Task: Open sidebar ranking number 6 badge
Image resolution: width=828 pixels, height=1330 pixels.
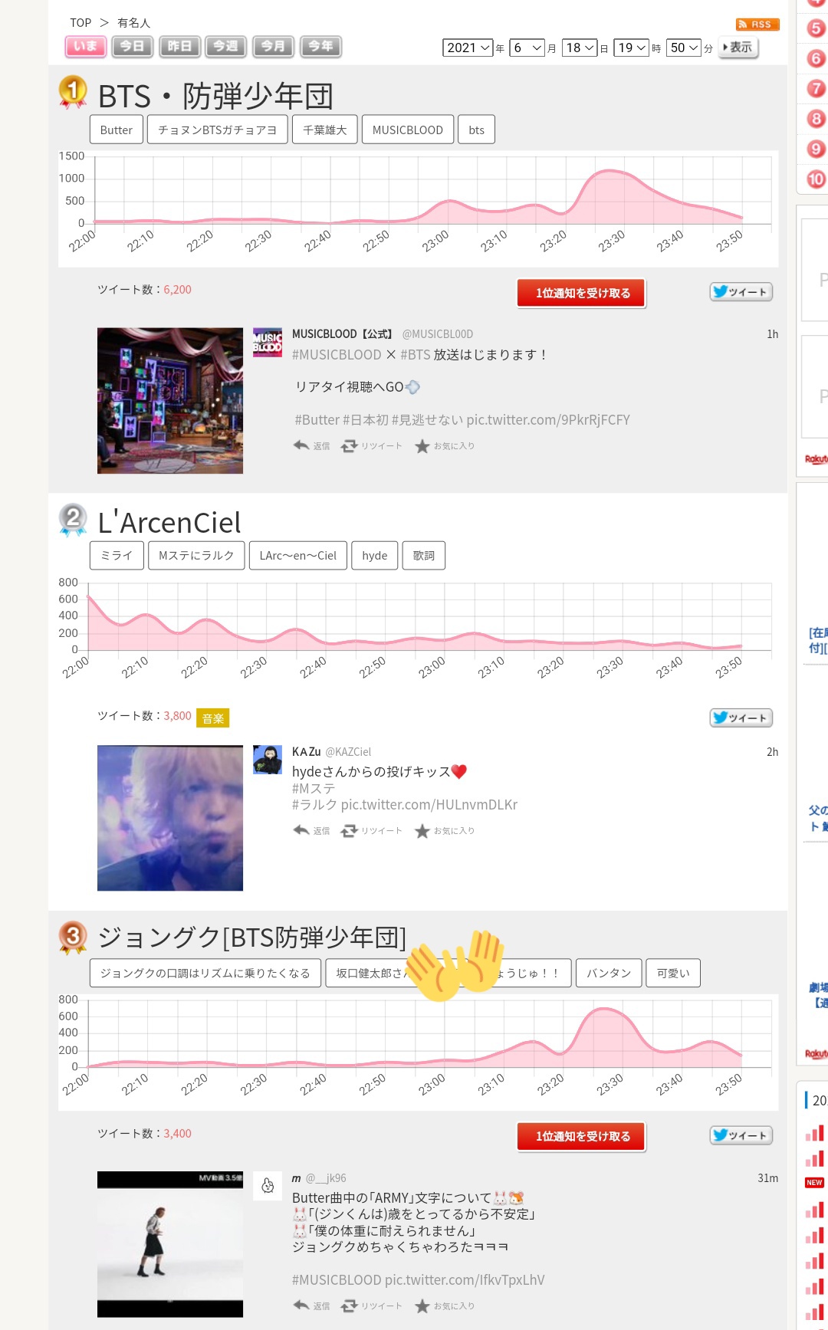Action: pos(816,58)
